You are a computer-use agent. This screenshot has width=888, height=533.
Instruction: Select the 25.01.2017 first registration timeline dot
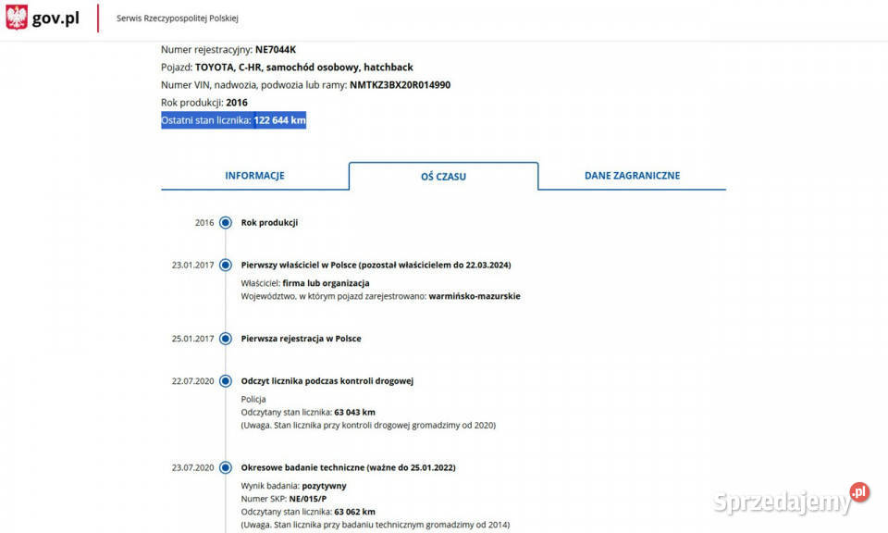click(226, 339)
